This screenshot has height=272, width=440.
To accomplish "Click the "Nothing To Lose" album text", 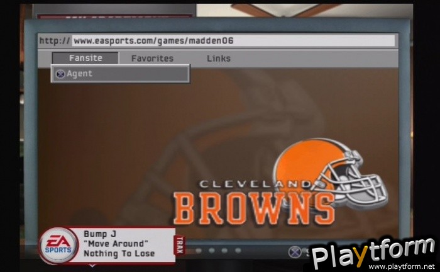I will tap(119, 254).
